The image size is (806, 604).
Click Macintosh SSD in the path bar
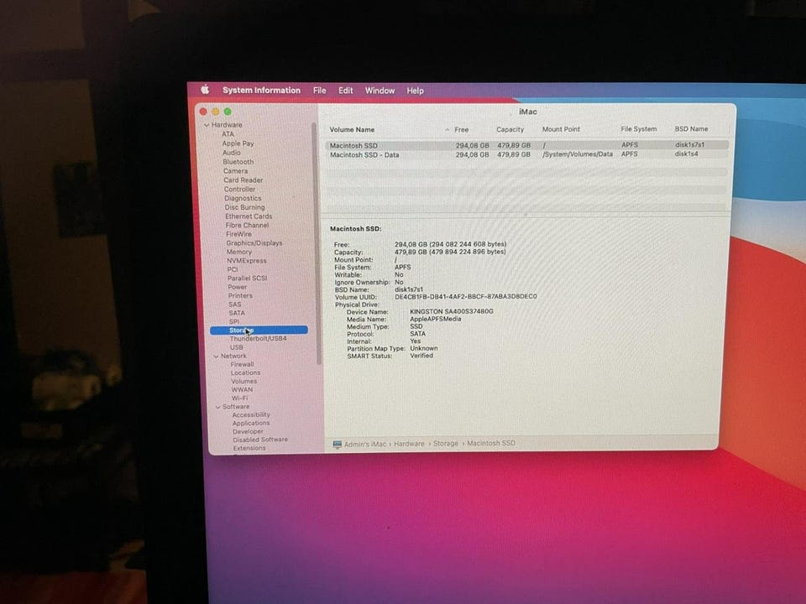tap(491, 443)
